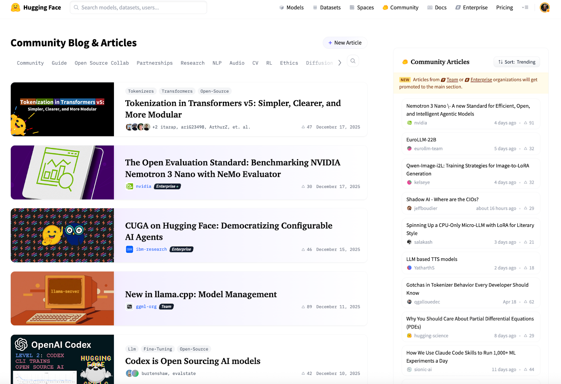Filter by the Ethics category tag
The width and height of the screenshot is (561, 384).
pos(289,63)
